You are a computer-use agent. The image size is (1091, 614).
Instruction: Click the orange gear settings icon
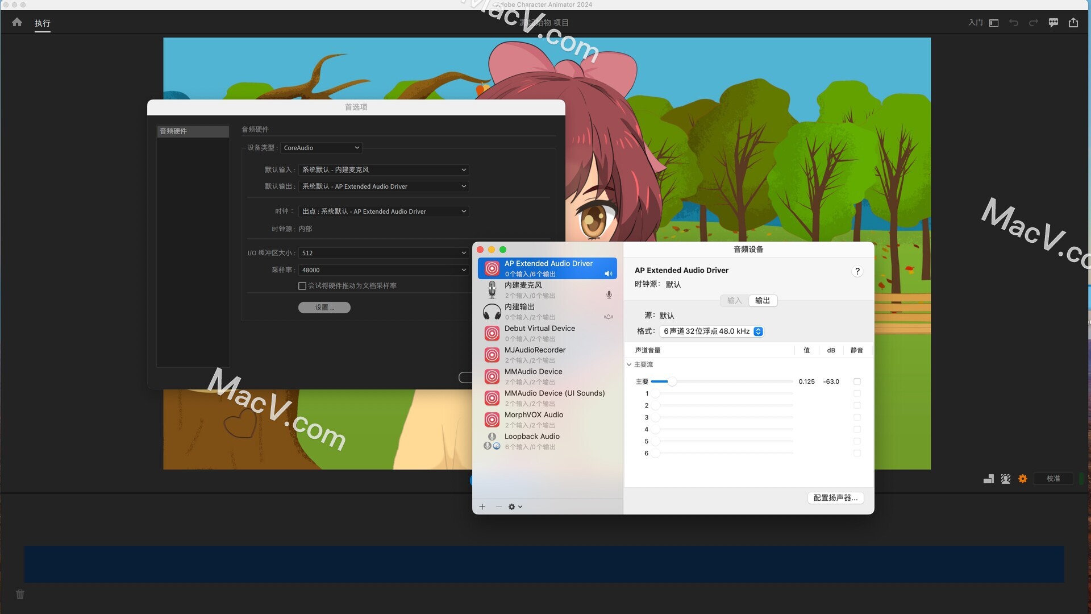(x=1023, y=479)
